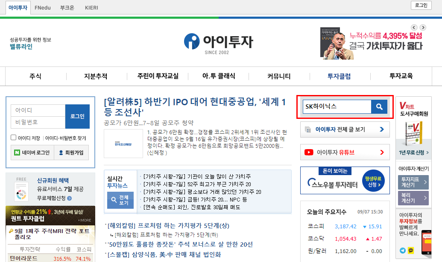Image resolution: width=442 pixels, height=262 pixels.
Task: Click the SK하이닉스 search field
Action: 337,107
